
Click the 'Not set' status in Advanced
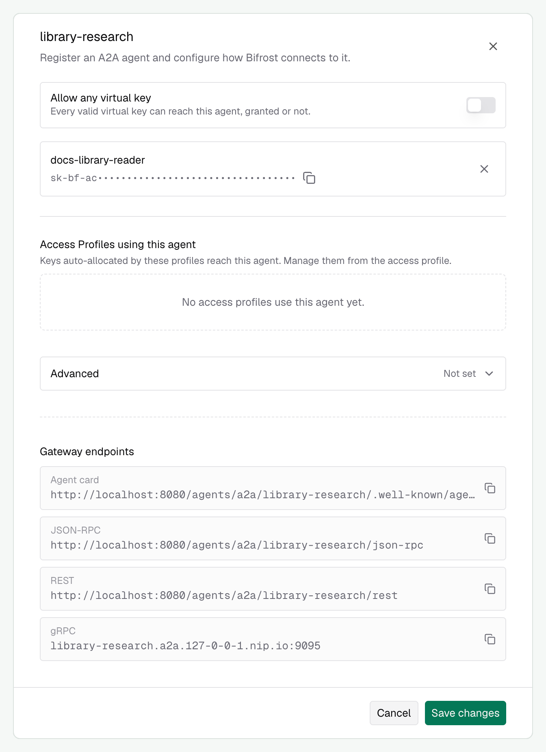[x=459, y=374]
